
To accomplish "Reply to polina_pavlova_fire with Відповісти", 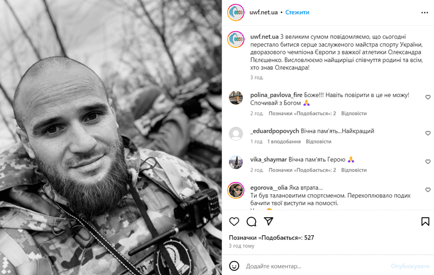I will (x=354, y=114).
